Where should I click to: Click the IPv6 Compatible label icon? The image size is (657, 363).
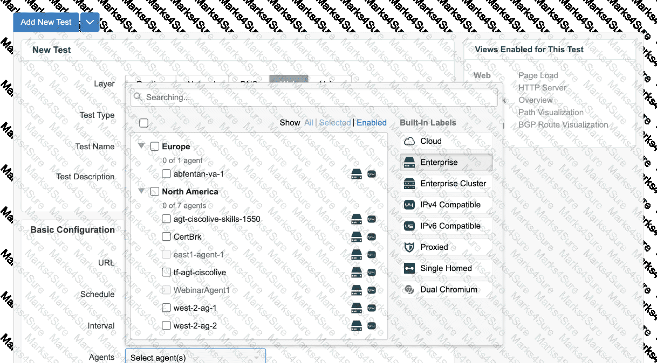(x=409, y=226)
